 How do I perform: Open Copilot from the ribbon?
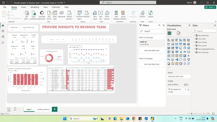(x=151, y=14)
